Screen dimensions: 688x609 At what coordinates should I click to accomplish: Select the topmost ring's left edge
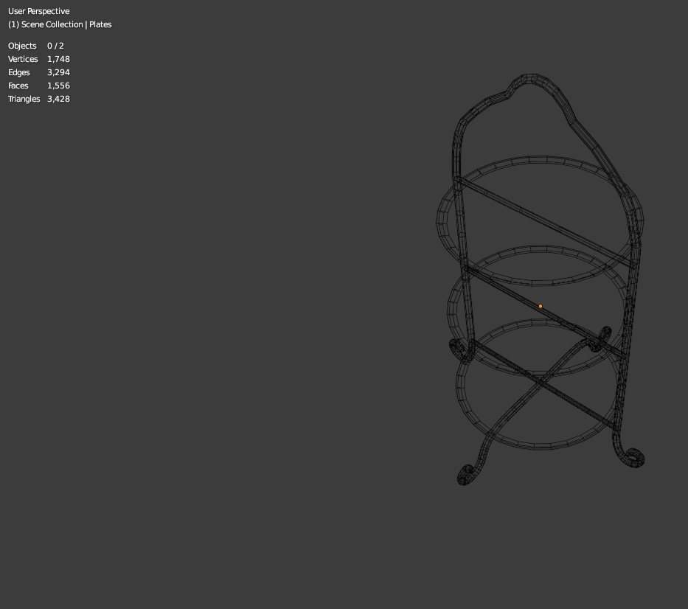coord(442,222)
